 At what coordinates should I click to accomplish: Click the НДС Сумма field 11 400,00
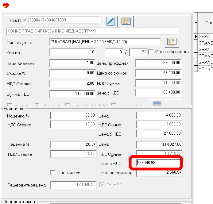pyautogui.click(x=158, y=83)
